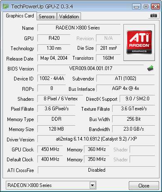162x192 pixels.
Task: Click the ATI CrossFire Disabled field
Action: click(97, 170)
